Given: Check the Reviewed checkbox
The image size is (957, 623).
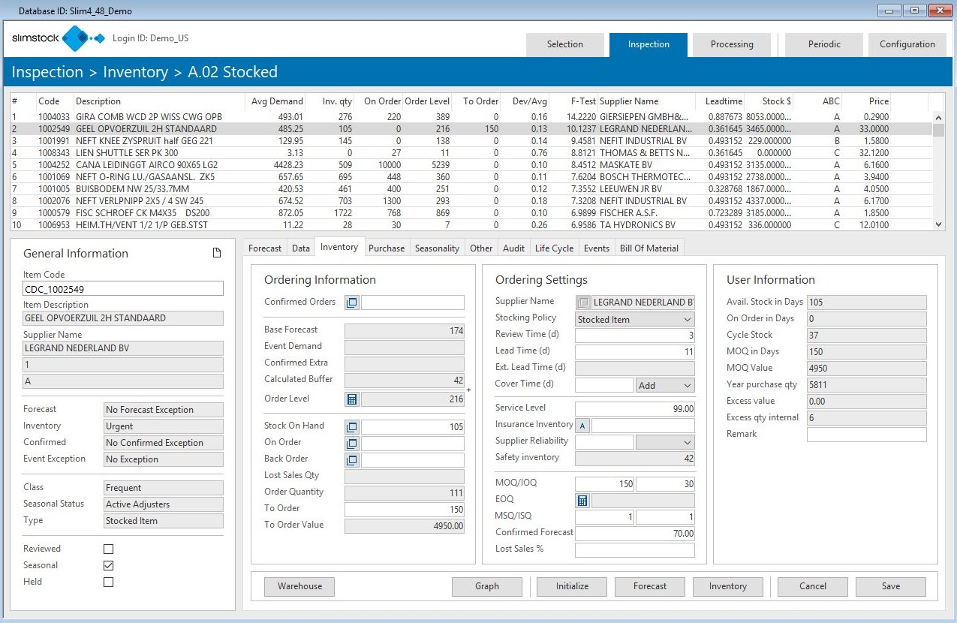Looking at the screenshot, I should 109,549.
